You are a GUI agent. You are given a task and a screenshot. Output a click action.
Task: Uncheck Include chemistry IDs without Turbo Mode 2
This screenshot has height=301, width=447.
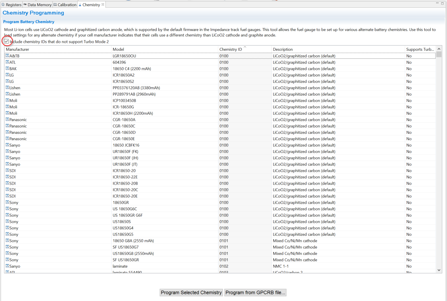pos(7,42)
